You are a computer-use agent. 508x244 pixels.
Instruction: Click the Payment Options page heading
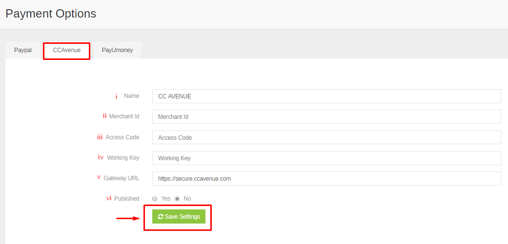pos(51,14)
